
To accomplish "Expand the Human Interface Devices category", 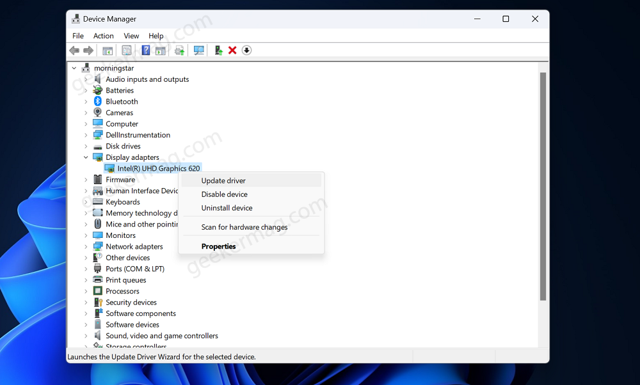I will click(x=86, y=191).
